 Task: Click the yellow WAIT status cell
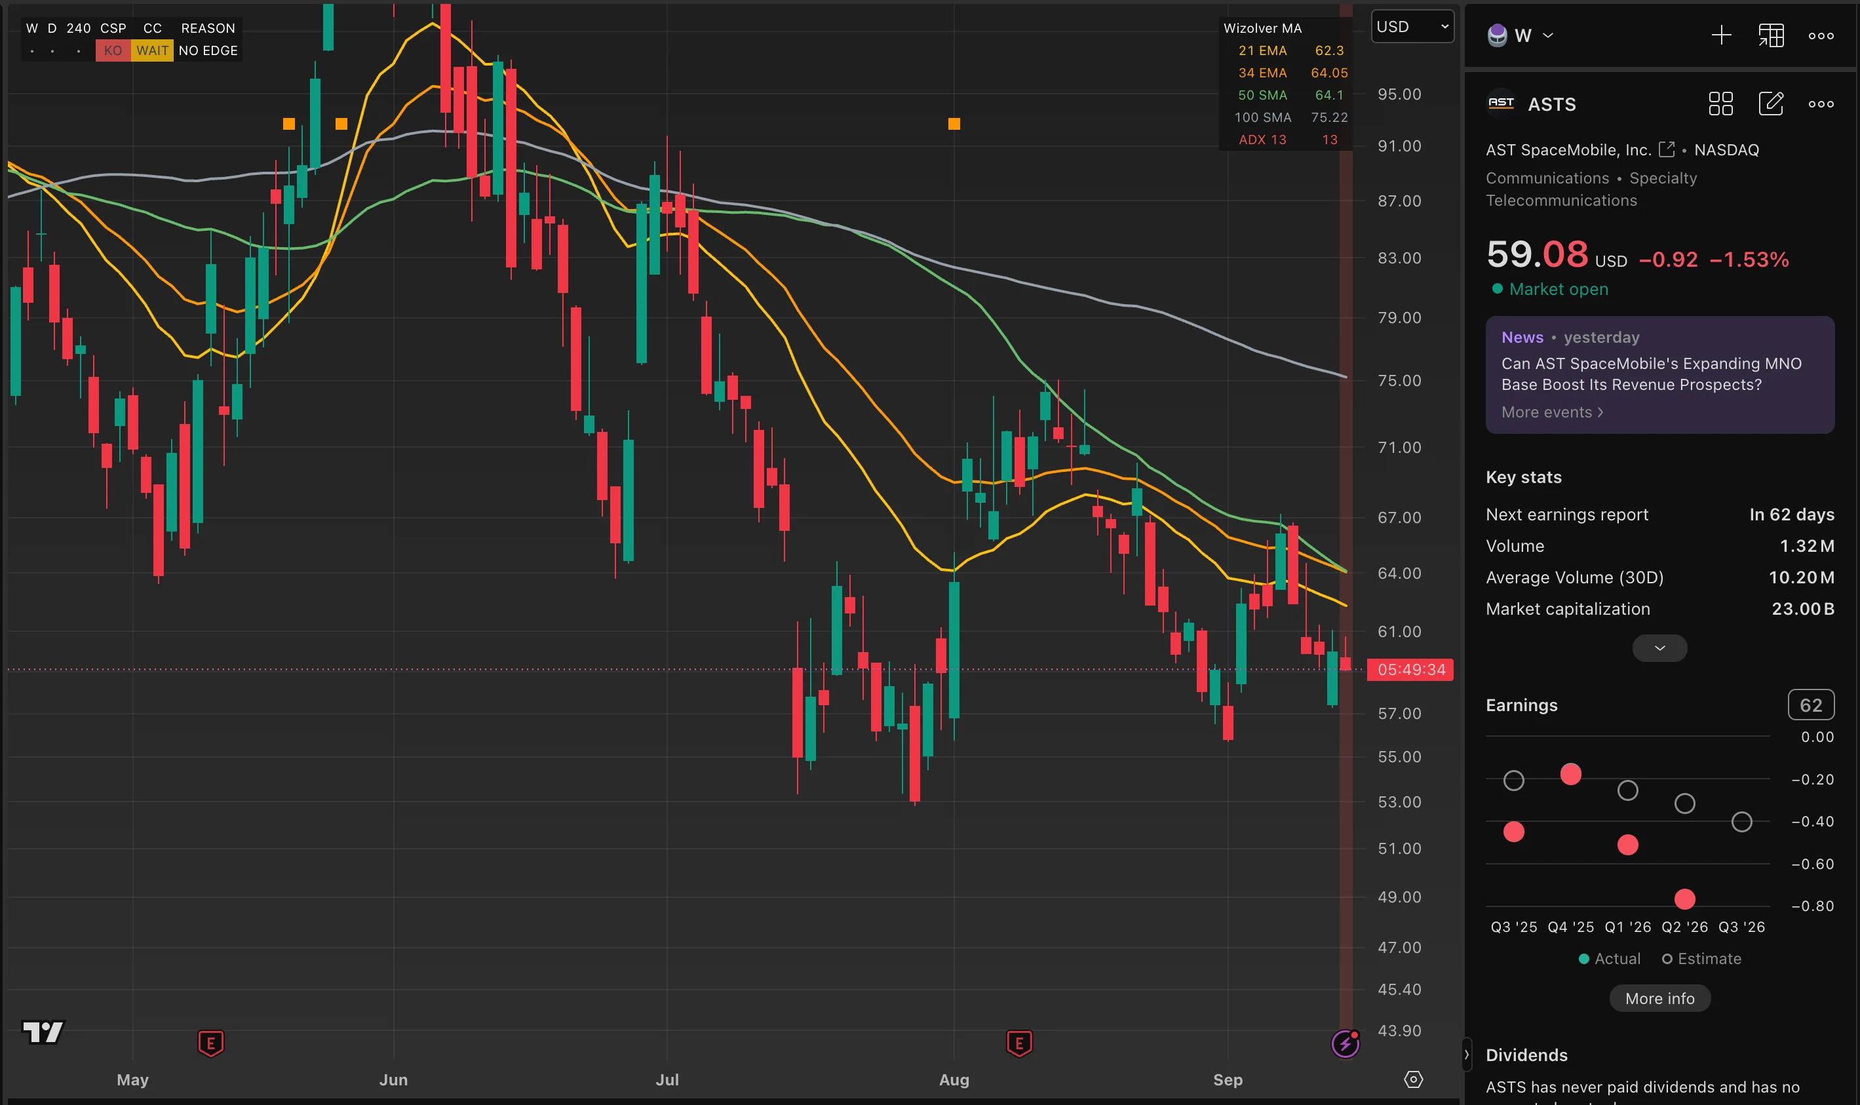pyautogui.click(x=152, y=50)
